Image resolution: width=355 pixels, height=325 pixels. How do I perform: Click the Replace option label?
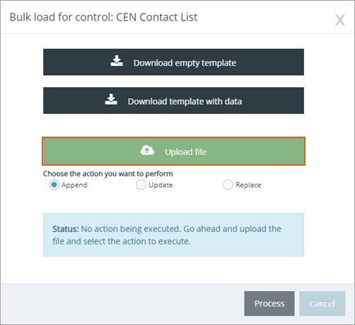pyautogui.click(x=248, y=185)
